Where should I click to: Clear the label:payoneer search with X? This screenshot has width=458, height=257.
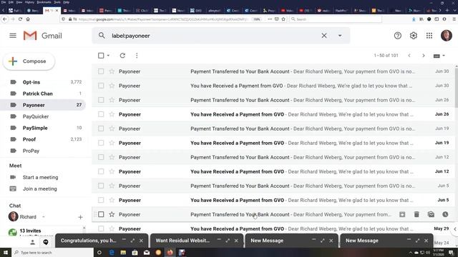click(x=324, y=36)
